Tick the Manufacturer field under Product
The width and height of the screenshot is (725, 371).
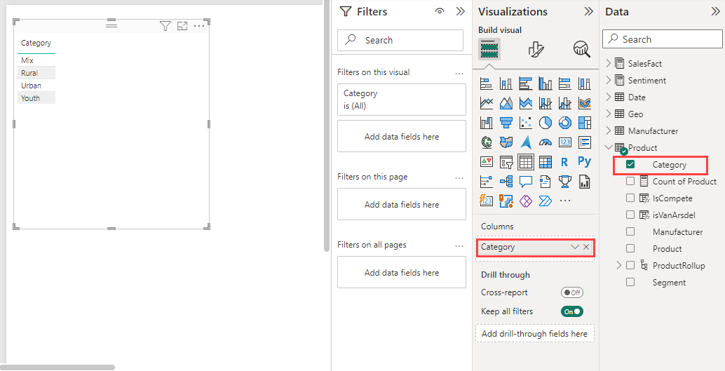[x=630, y=231]
